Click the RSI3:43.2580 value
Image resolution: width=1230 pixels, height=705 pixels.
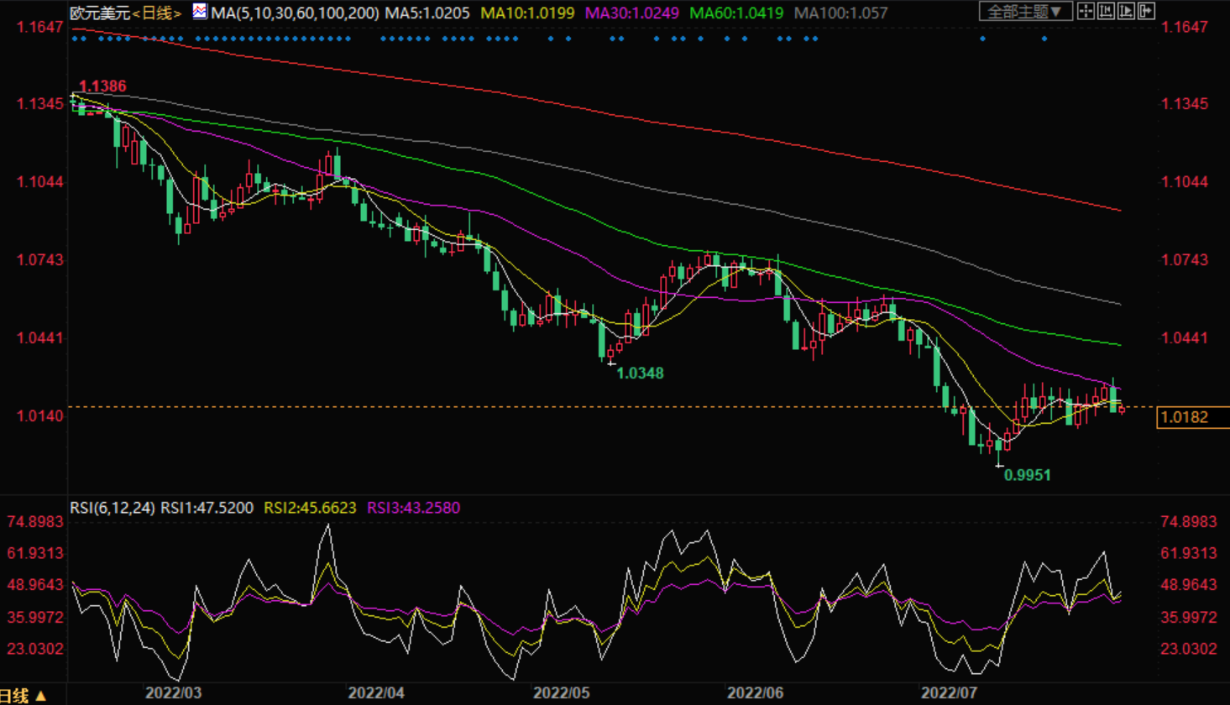click(x=413, y=508)
